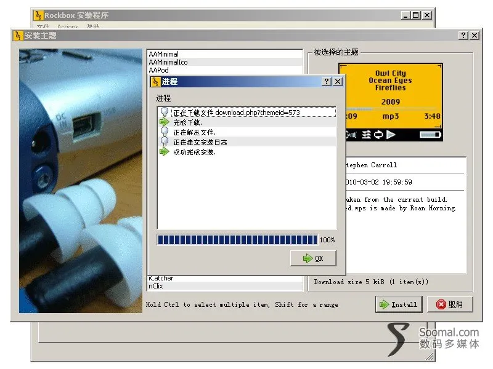Click the theme preview screenshot thumbnail
This screenshot has width=493, height=369.
[394, 102]
